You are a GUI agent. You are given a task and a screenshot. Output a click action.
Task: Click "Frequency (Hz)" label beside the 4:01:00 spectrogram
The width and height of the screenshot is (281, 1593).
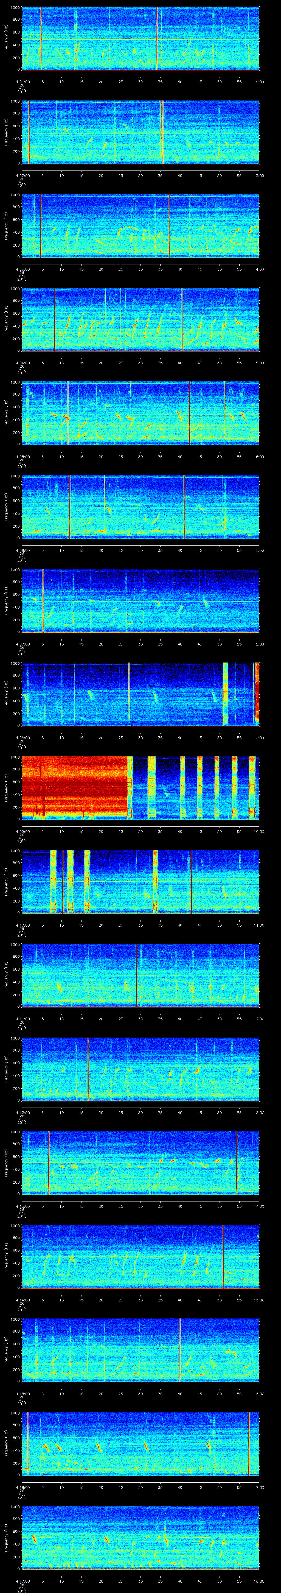(x=6, y=38)
